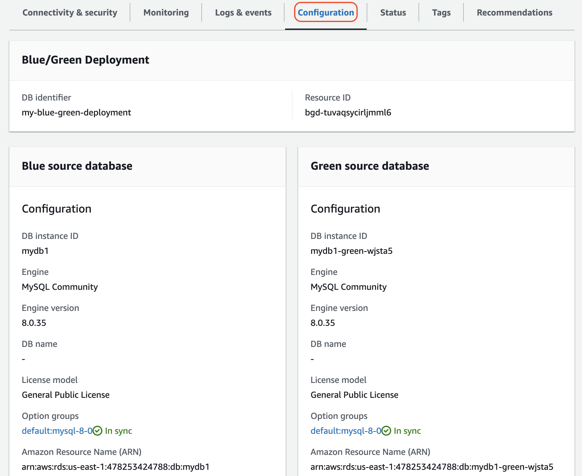Switch to the Status tab
This screenshot has height=476, width=582.
393,12
